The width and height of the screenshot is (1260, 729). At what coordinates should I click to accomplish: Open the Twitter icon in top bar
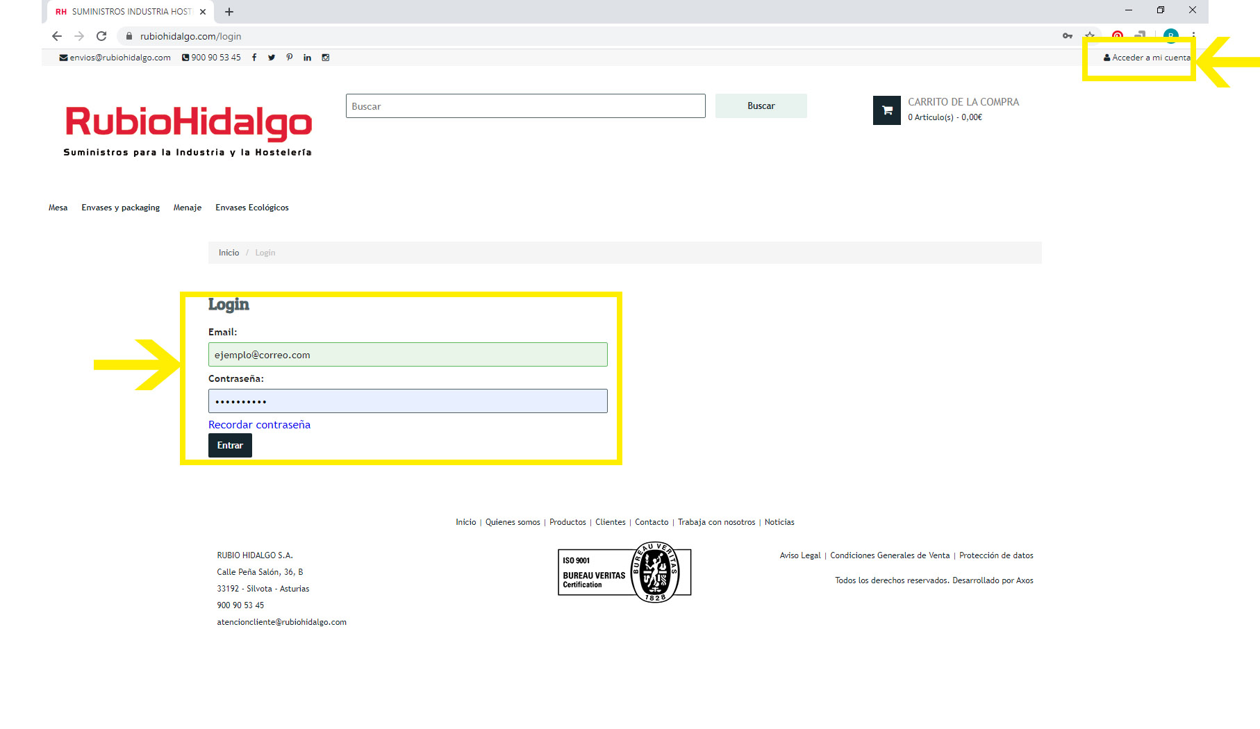272,58
